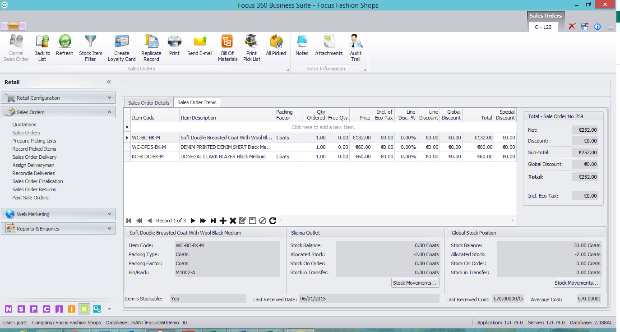The height and width of the screenshot is (332, 620).
Task: Jump to last record in navigator
Action: coord(213,221)
